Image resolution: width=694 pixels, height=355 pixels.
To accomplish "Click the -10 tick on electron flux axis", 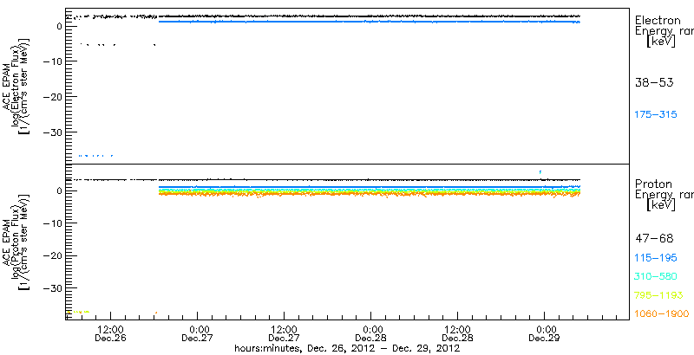I will [52, 61].
